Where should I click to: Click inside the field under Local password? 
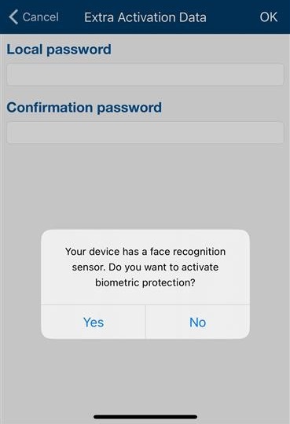(145, 75)
